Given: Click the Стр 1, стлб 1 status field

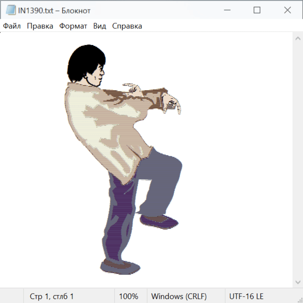Looking at the screenshot, I should 52,297.
